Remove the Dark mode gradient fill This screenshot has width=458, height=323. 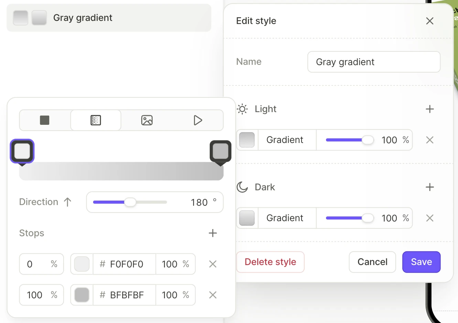(430, 218)
